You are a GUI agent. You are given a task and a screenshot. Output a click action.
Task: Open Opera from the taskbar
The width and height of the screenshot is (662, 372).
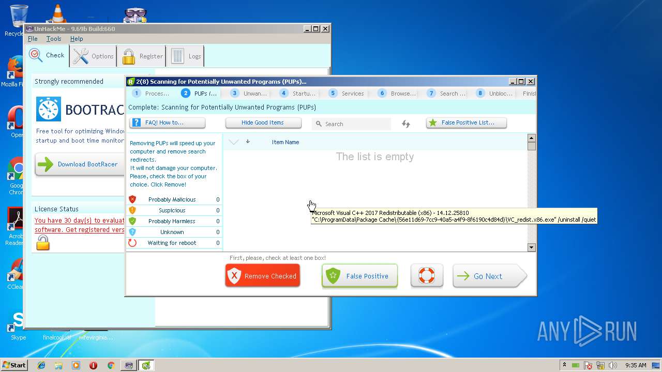[x=93, y=365]
